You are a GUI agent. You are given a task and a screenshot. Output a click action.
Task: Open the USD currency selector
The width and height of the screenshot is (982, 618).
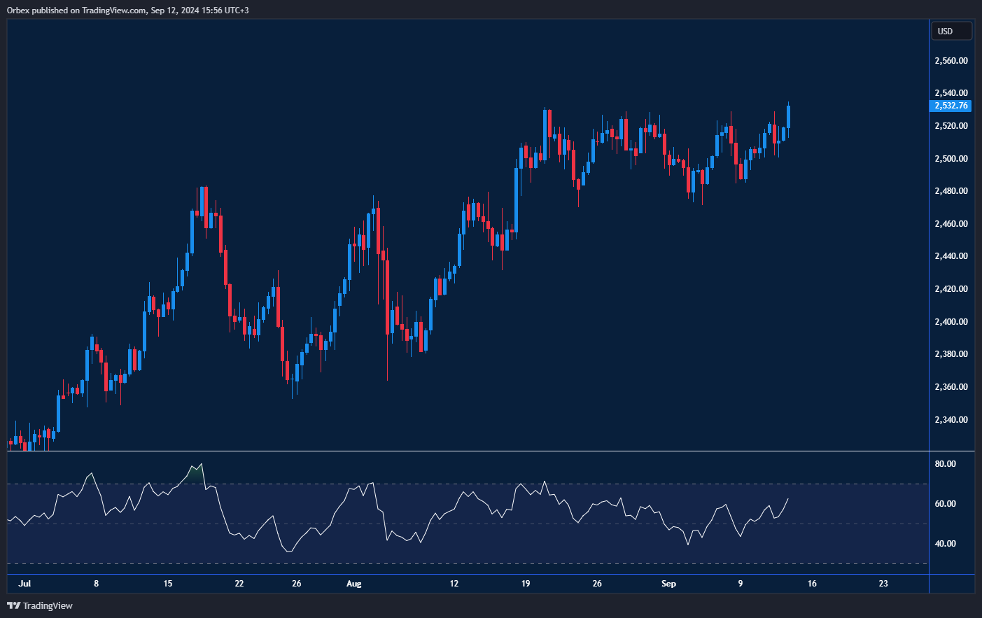coord(951,31)
